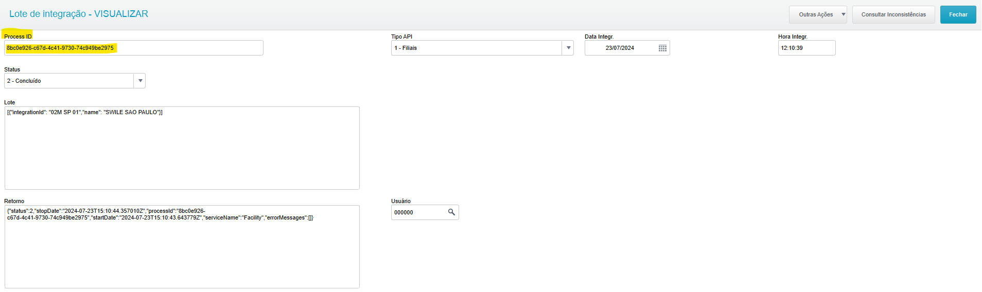This screenshot has width=982, height=292.
Task: Open the Data Integr. calendar picker icon
Action: pos(662,48)
